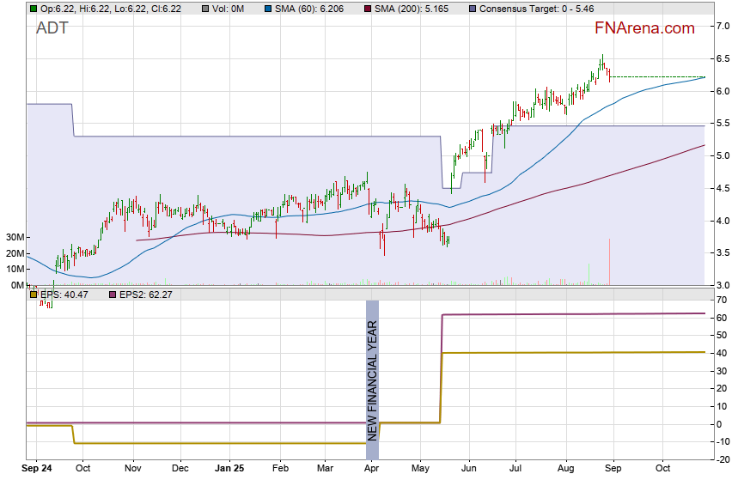Screen dimensions: 738x486
Task: Click the ADT ticker symbol label
Action: 52,28
